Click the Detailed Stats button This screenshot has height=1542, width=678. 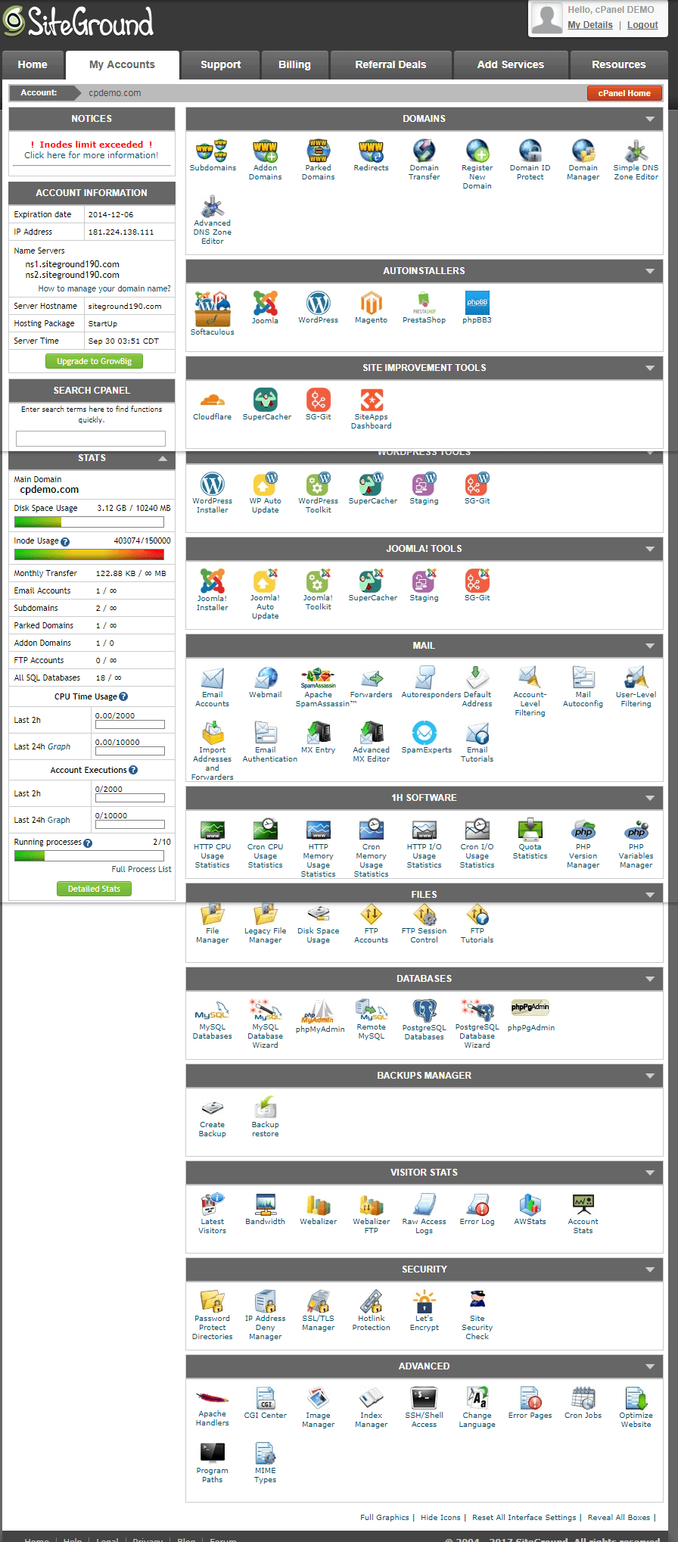pyautogui.click(x=94, y=889)
